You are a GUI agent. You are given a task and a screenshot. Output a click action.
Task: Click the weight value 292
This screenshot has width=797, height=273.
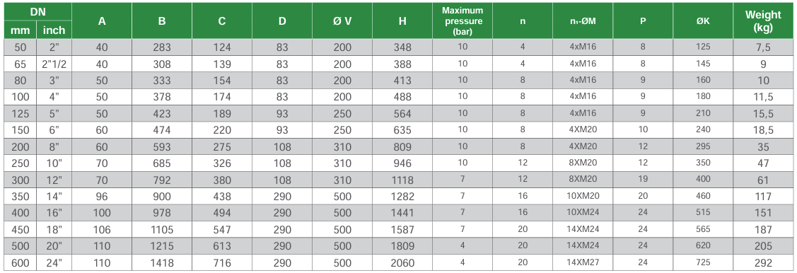(763, 263)
